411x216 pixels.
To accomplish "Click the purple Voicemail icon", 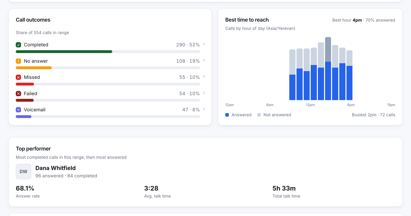I will tap(18, 110).
